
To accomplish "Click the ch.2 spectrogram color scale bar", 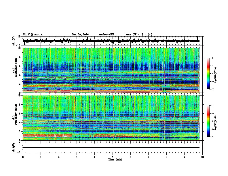I will [208, 121].
